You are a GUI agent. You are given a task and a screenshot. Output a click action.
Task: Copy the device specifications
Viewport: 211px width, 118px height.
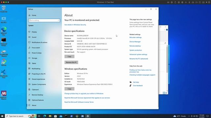(69, 56)
